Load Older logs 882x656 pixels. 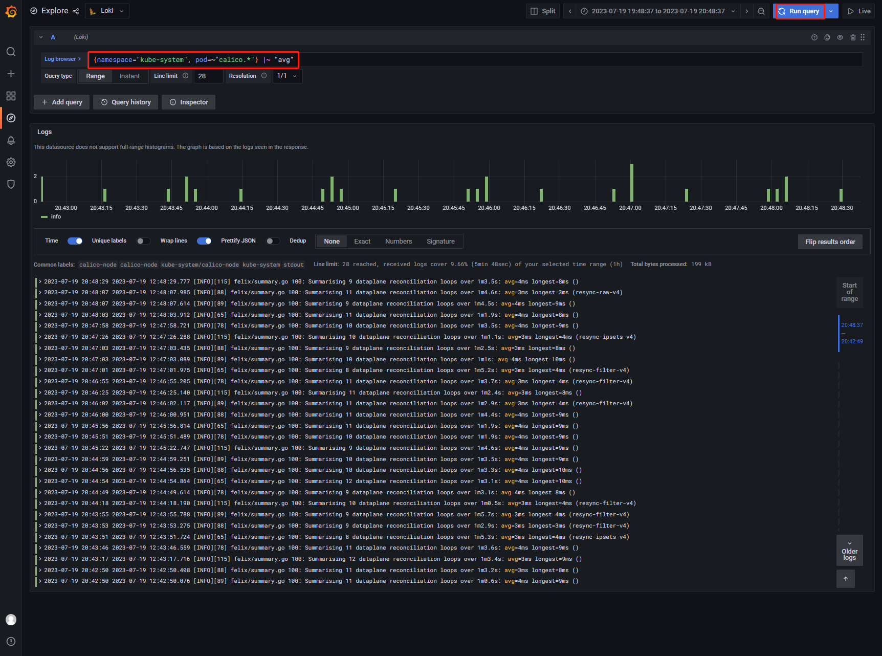[x=850, y=551]
